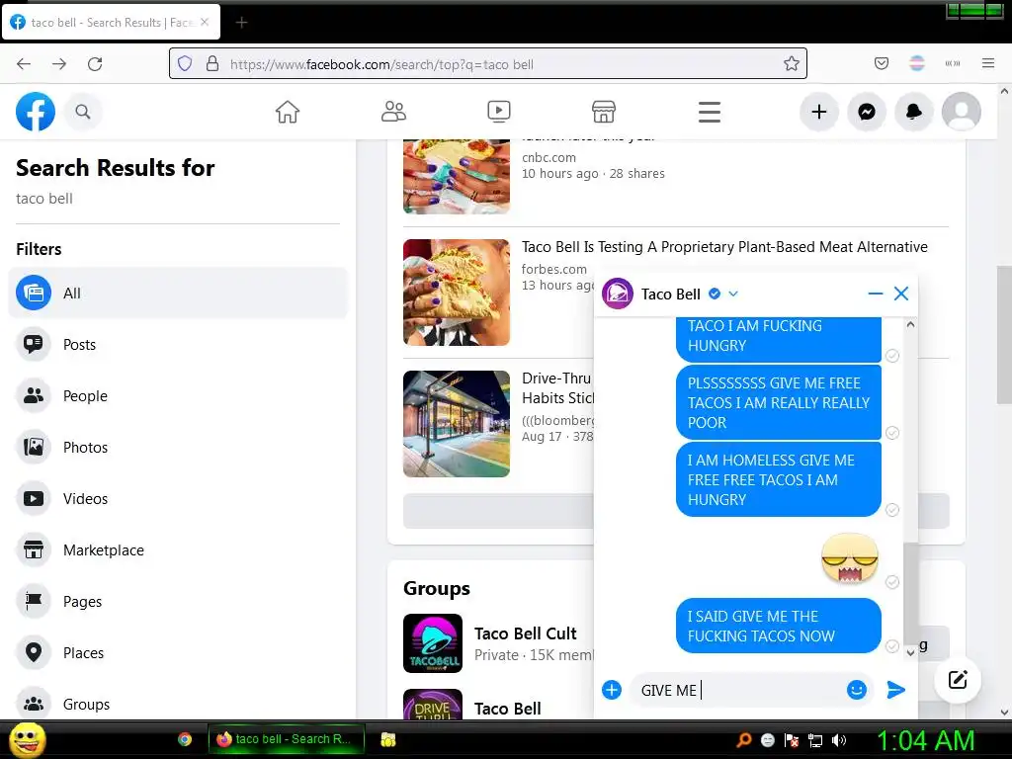The height and width of the screenshot is (759, 1012).
Task: Open the Taco Bell Cult group avatar
Action: 433,642
